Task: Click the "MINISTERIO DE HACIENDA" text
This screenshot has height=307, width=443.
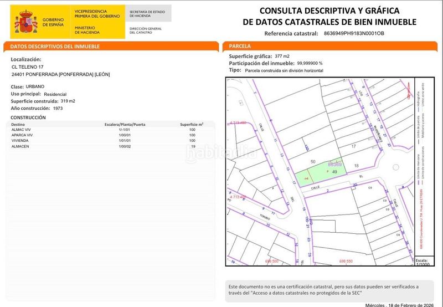Action: 87,30
